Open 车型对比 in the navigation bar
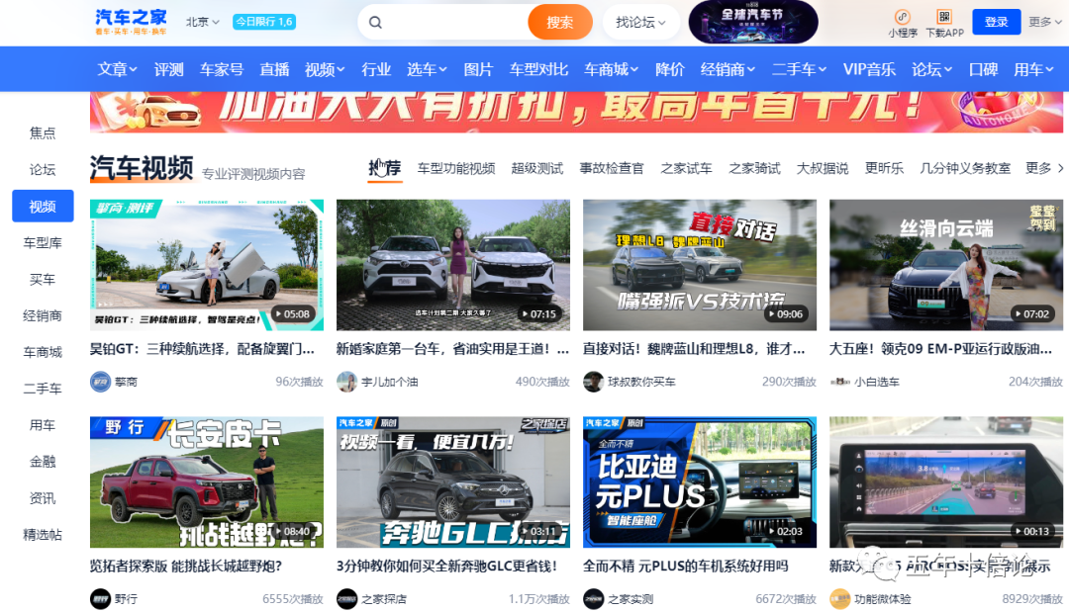The image size is (1069, 612). coord(538,69)
